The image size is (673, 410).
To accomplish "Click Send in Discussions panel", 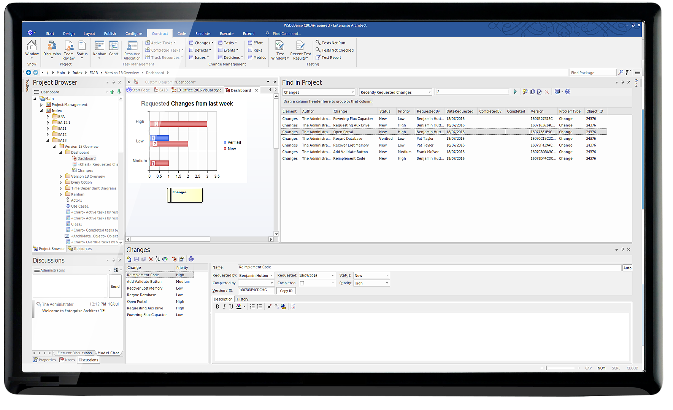I will 115,287.
